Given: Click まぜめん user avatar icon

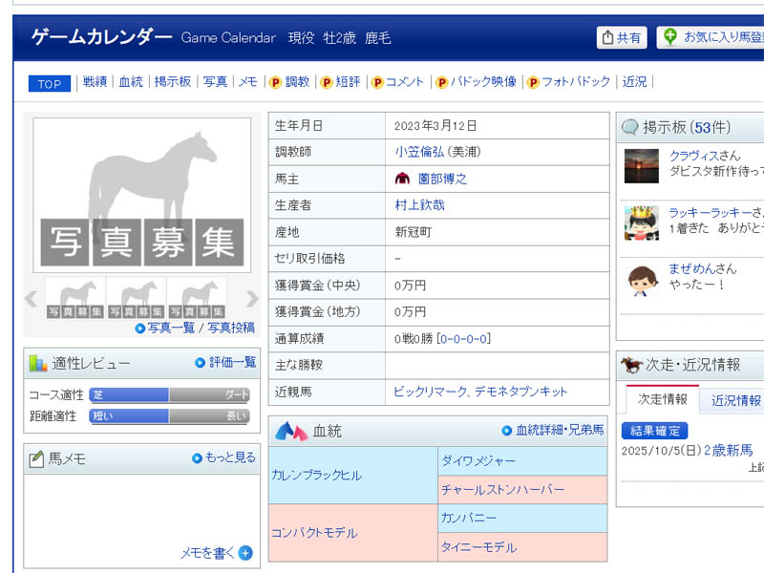Looking at the screenshot, I should coord(641,280).
